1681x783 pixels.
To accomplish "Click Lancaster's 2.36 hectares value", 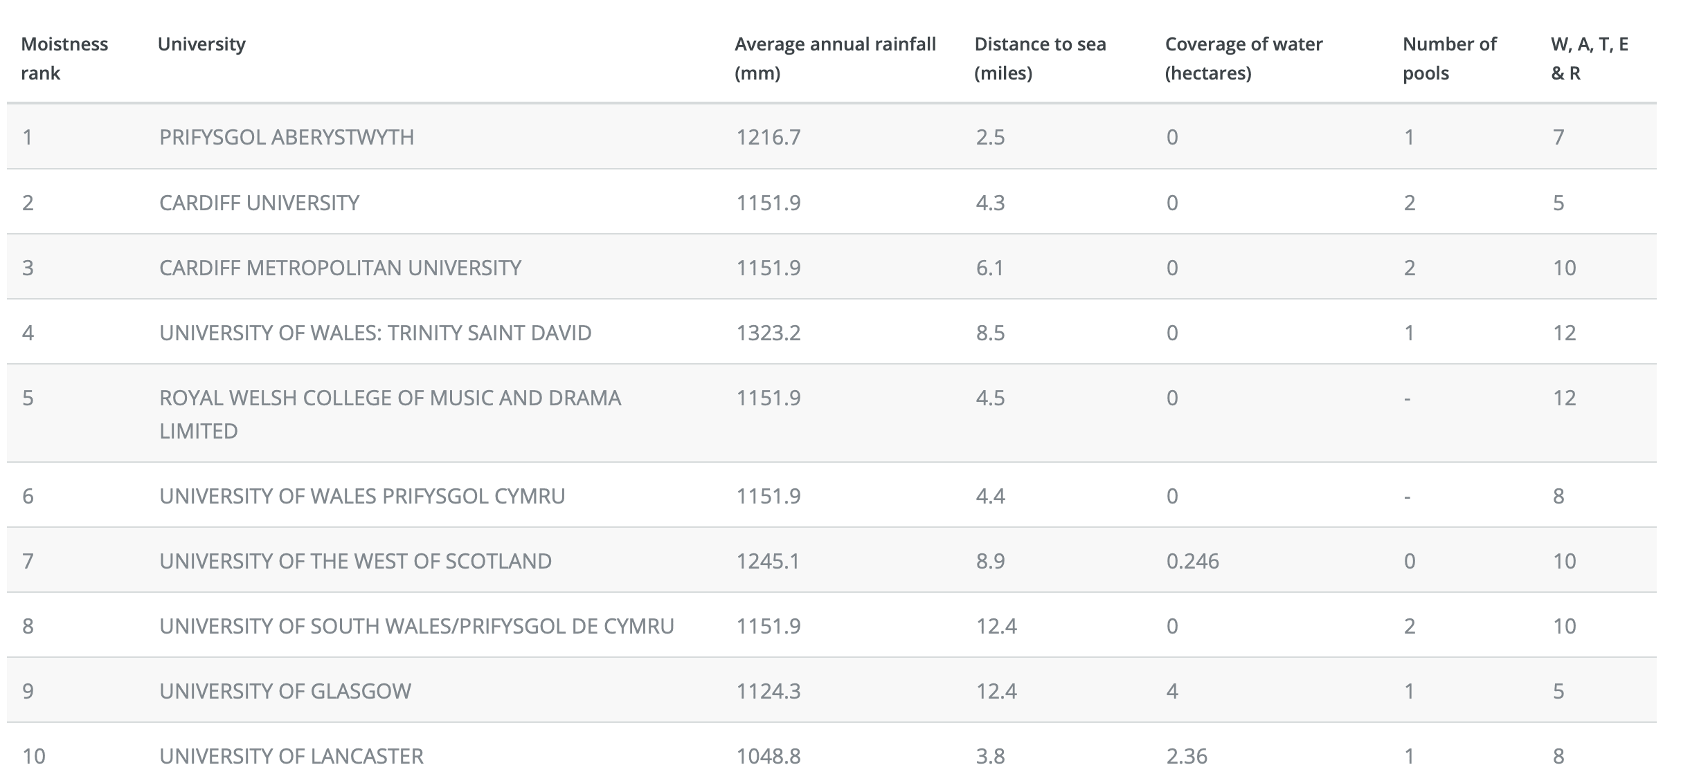I will coord(1187,756).
